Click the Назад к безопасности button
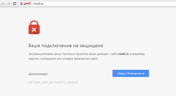This screenshot has width=176, height=96. click(x=131, y=73)
